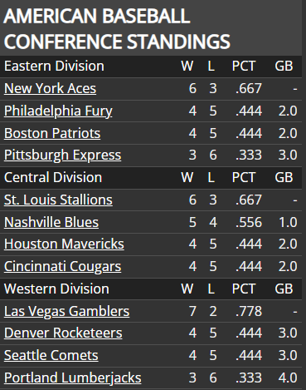Screen dimensions: 306x390
Task: Click the Central Division header label
Action: coord(53,177)
